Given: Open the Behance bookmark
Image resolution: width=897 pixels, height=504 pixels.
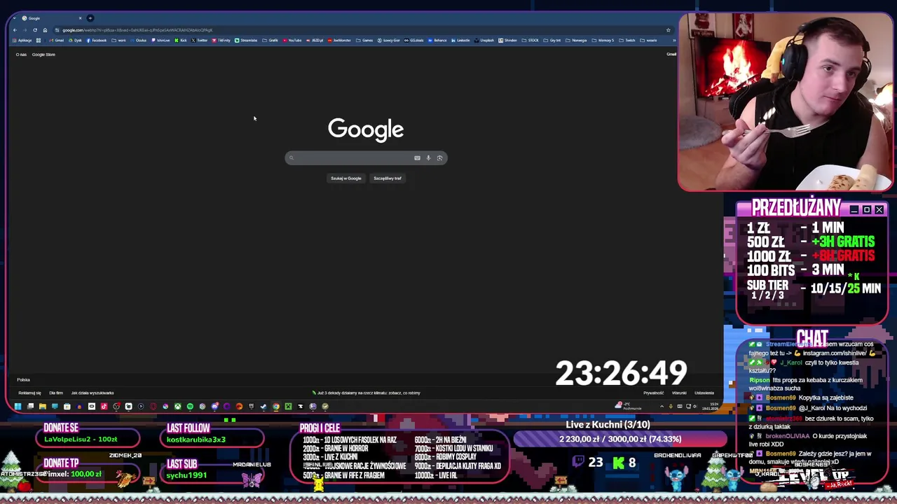Looking at the screenshot, I should pos(437,40).
